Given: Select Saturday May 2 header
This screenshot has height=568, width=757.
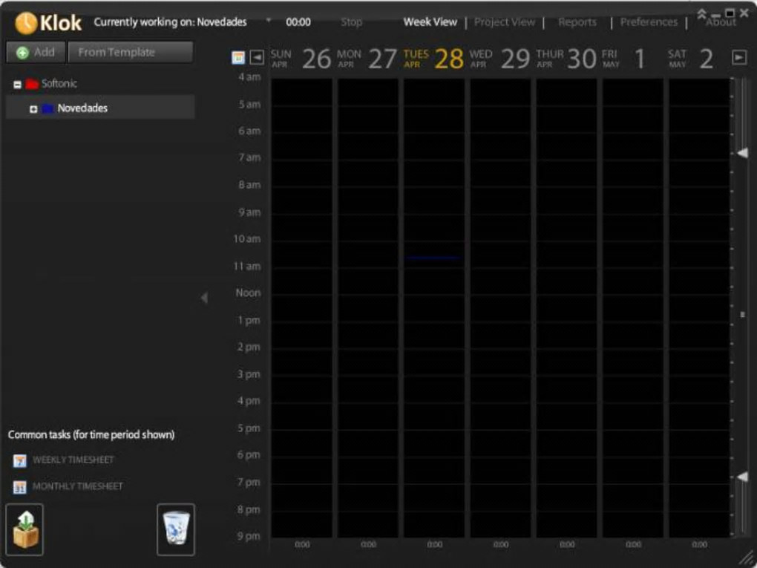Looking at the screenshot, I should point(691,59).
